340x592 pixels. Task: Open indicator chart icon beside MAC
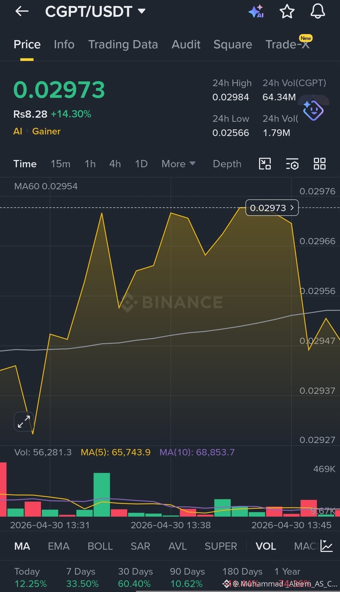[326, 546]
